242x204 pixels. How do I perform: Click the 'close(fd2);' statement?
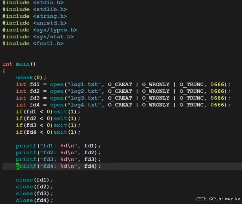pyautogui.click(x=34, y=187)
